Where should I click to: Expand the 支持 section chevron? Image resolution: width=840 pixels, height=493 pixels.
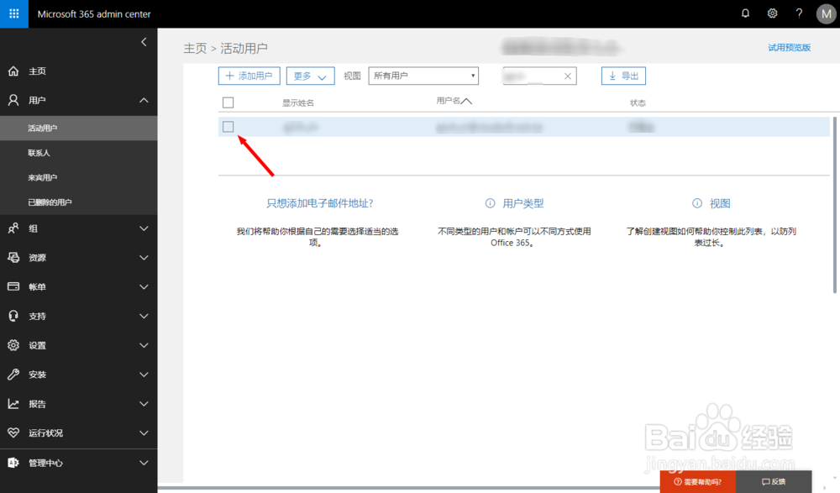[x=144, y=316]
